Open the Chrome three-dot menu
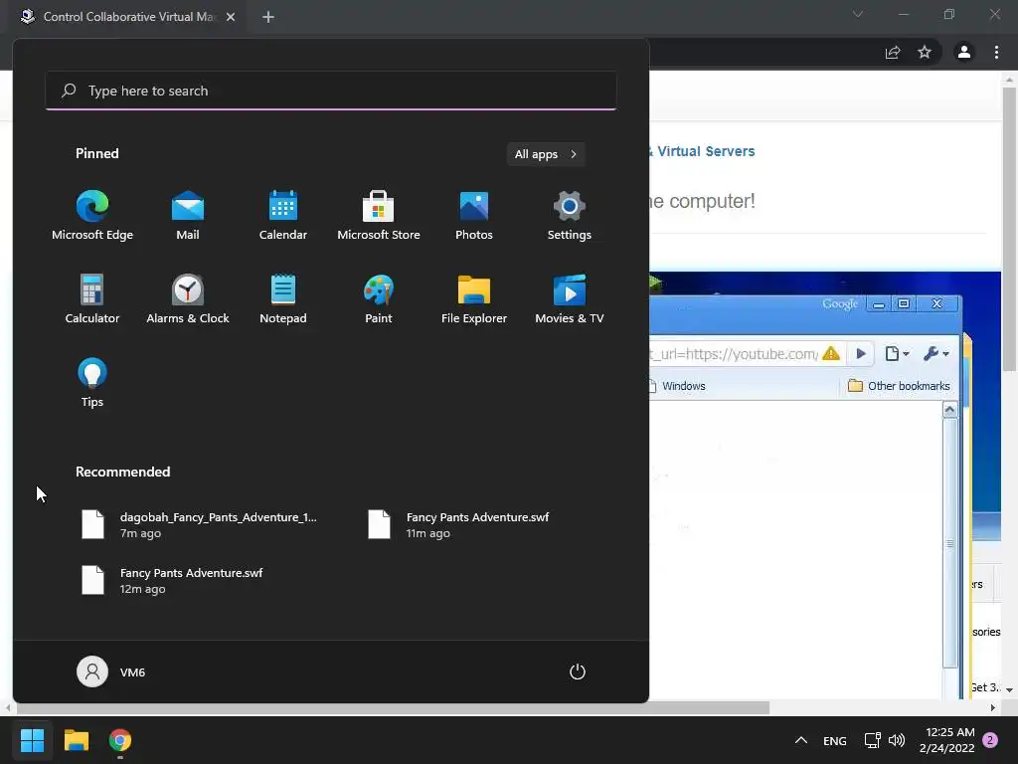The width and height of the screenshot is (1018, 764). click(996, 52)
